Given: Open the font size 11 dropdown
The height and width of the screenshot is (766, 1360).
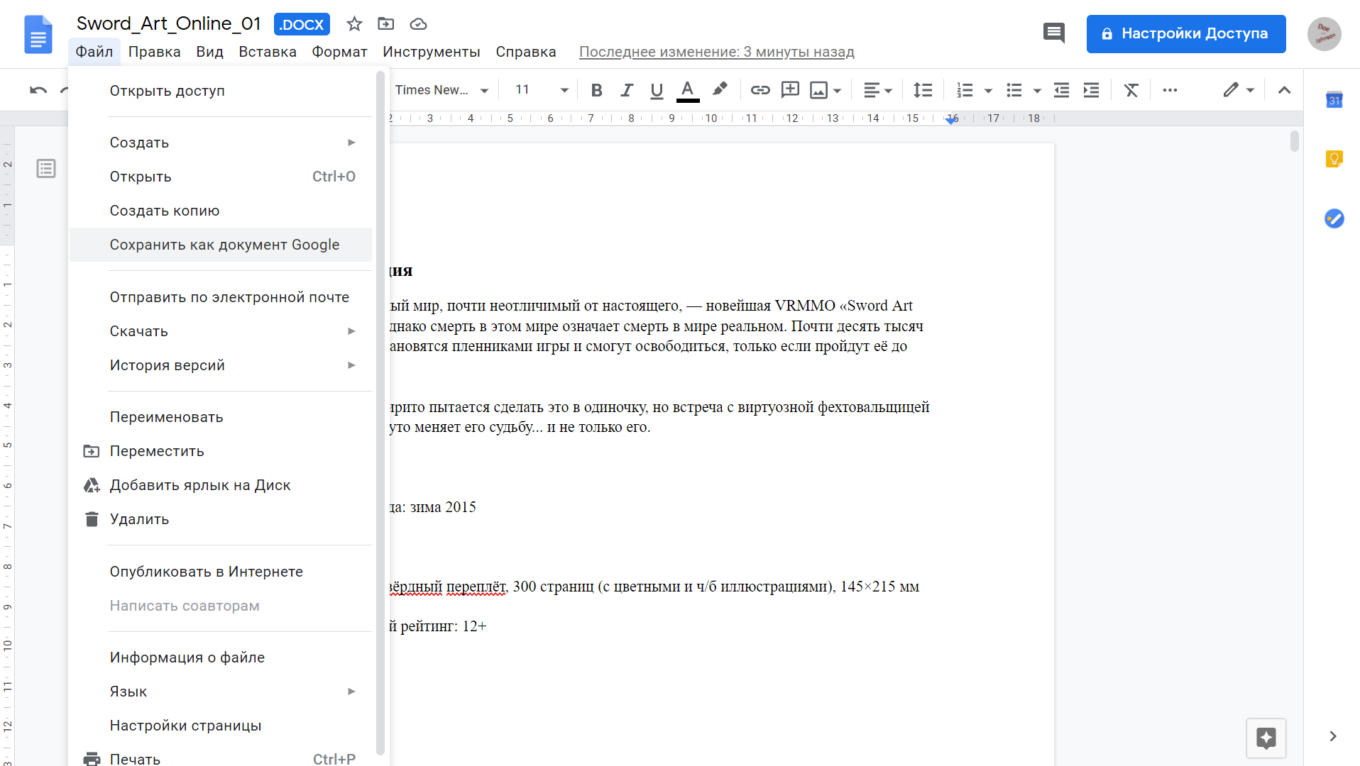Looking at the screenshot, I should click(542, 90).
